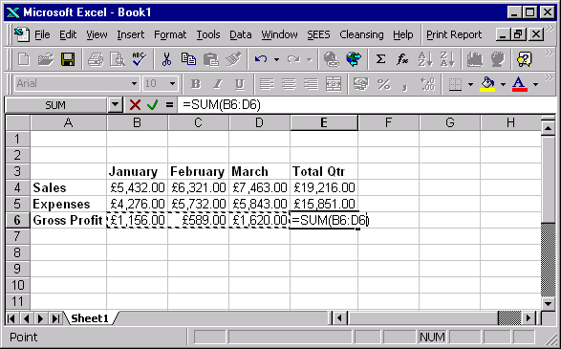The width and height of the screenshot is (561, 349).
Task: Cancel formula entry with the red X
Action: 136,105
